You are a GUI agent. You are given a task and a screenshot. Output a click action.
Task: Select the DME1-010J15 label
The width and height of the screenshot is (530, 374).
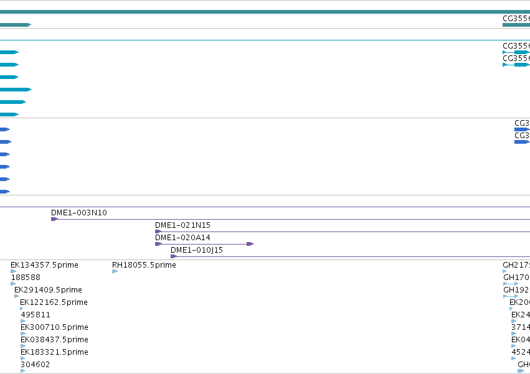[197, 250]
